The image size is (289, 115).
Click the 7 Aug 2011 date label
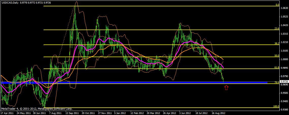[x=56, y=113]
